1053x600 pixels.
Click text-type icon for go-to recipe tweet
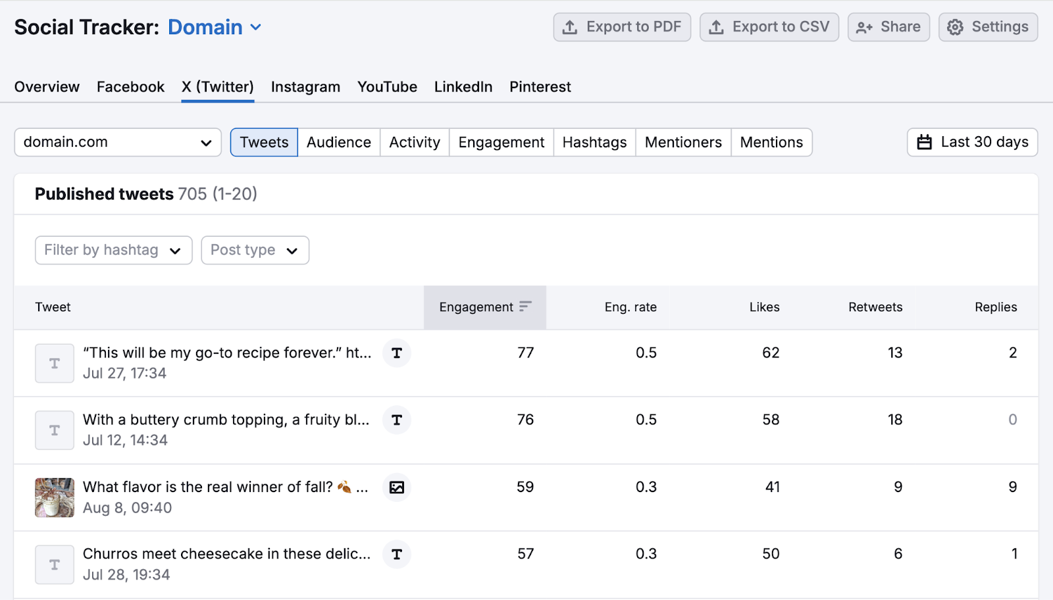pos(397,353)
